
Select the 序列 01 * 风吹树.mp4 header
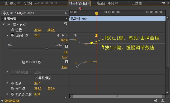tap(18, 13)
